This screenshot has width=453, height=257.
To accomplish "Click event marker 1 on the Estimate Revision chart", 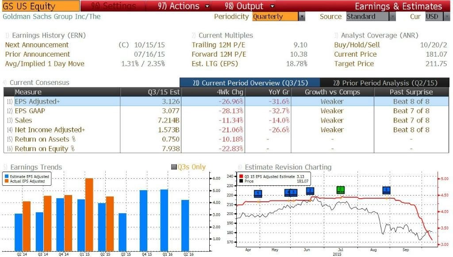I will point(258,193).
